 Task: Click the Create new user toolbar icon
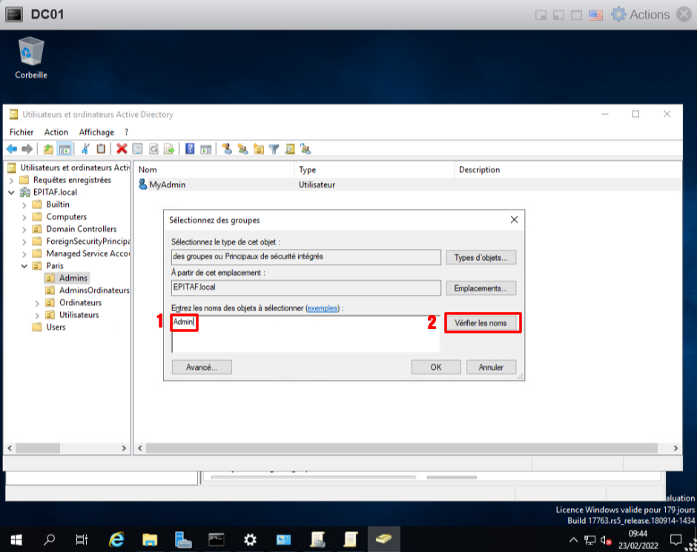(227, 149)
